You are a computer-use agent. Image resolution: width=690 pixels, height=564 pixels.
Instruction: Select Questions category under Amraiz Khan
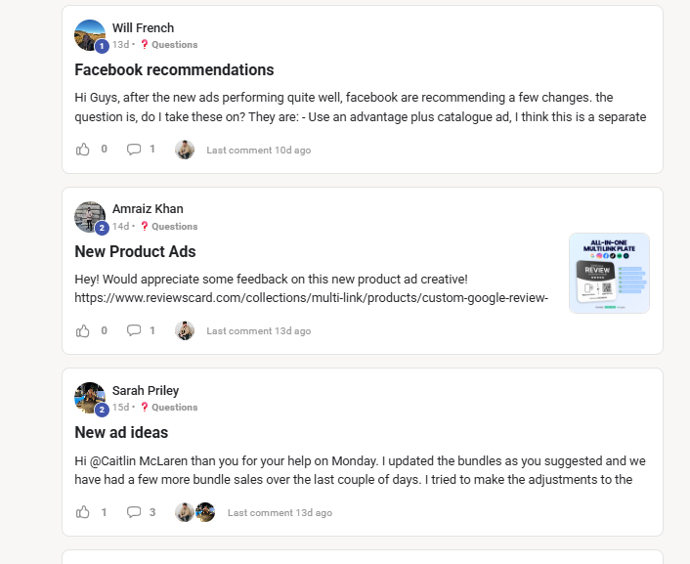pos(174,226)
